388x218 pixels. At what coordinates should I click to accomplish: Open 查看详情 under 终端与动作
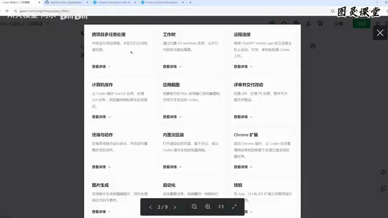pos(101,167)
